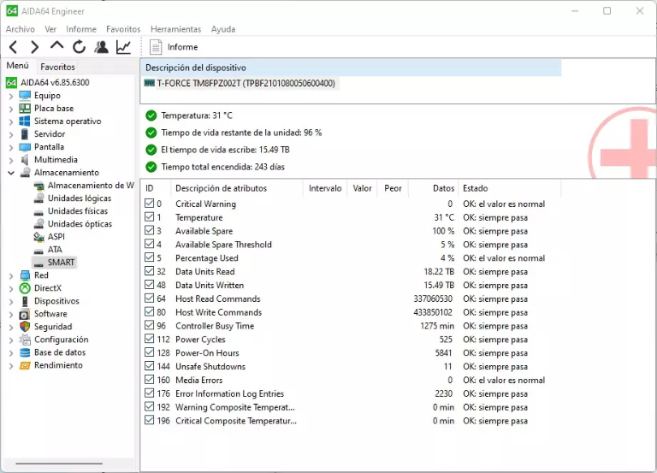The image size is (657, 473).
Task: Click the Multimedia speaker icon
Action: coord(25,160)
